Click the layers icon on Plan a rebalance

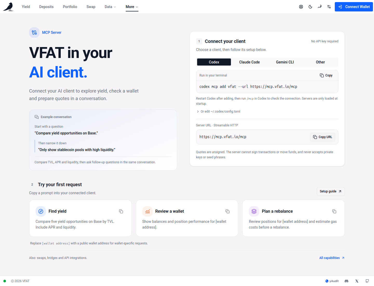pyautogui.click(x=254, y=211)
